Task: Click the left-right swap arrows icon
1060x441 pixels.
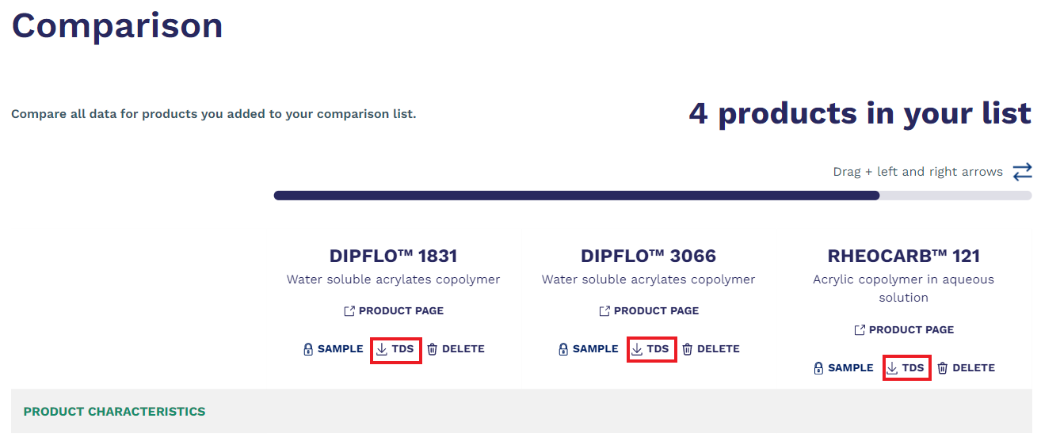Action: tap(1023, 171)
